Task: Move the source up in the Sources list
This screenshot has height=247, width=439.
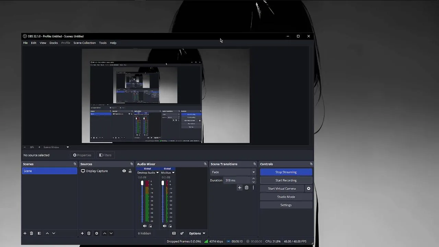Action: tap(105, 233)
